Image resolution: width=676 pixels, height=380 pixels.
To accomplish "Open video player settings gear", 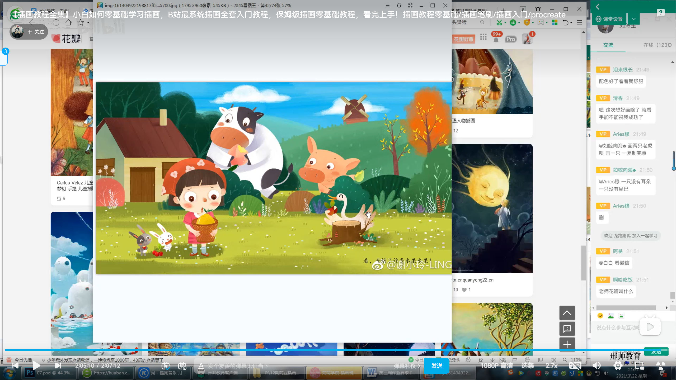I will (618, 365).
